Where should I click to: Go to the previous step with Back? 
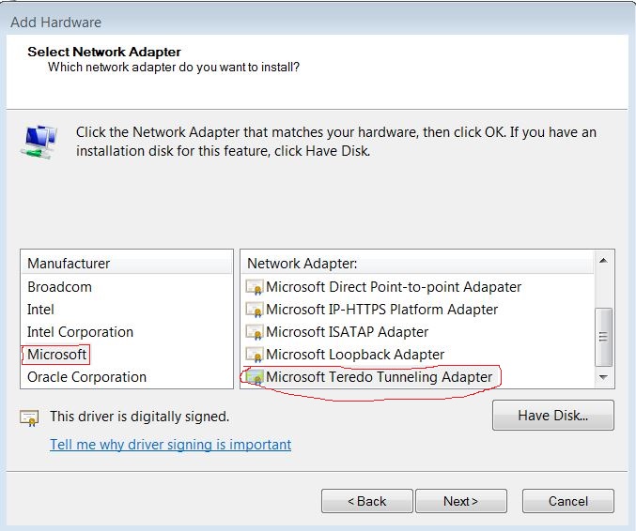point(366,501)
